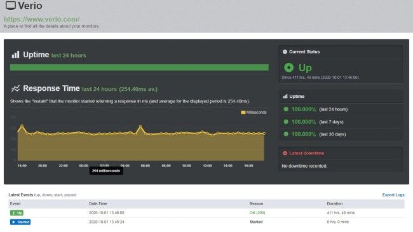This screenshot has height=232, width=413.
Task: Click the Event column header
Action: click(x=15, y=204)
